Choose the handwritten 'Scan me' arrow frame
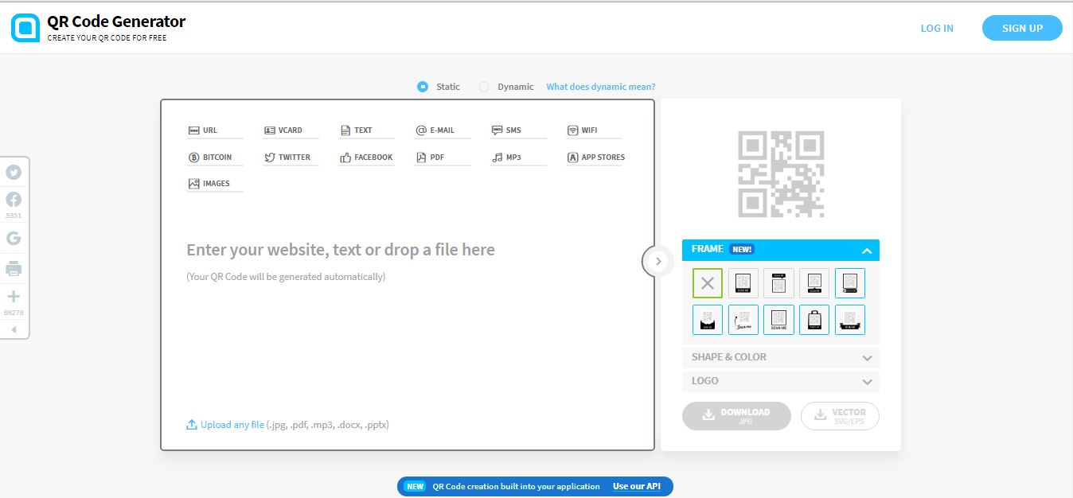This screenshot has height=498, width=1073. coord(743,320)
